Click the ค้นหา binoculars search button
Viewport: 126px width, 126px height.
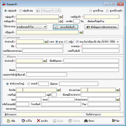(89, 121)
